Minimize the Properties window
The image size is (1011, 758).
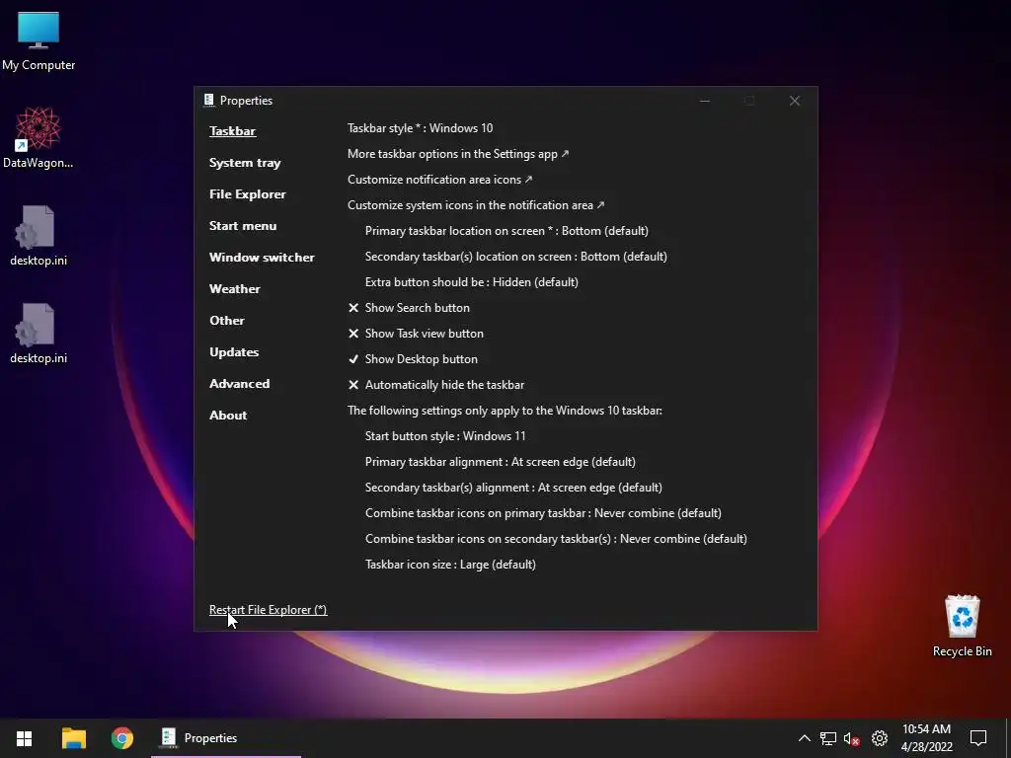coord(705,101)
